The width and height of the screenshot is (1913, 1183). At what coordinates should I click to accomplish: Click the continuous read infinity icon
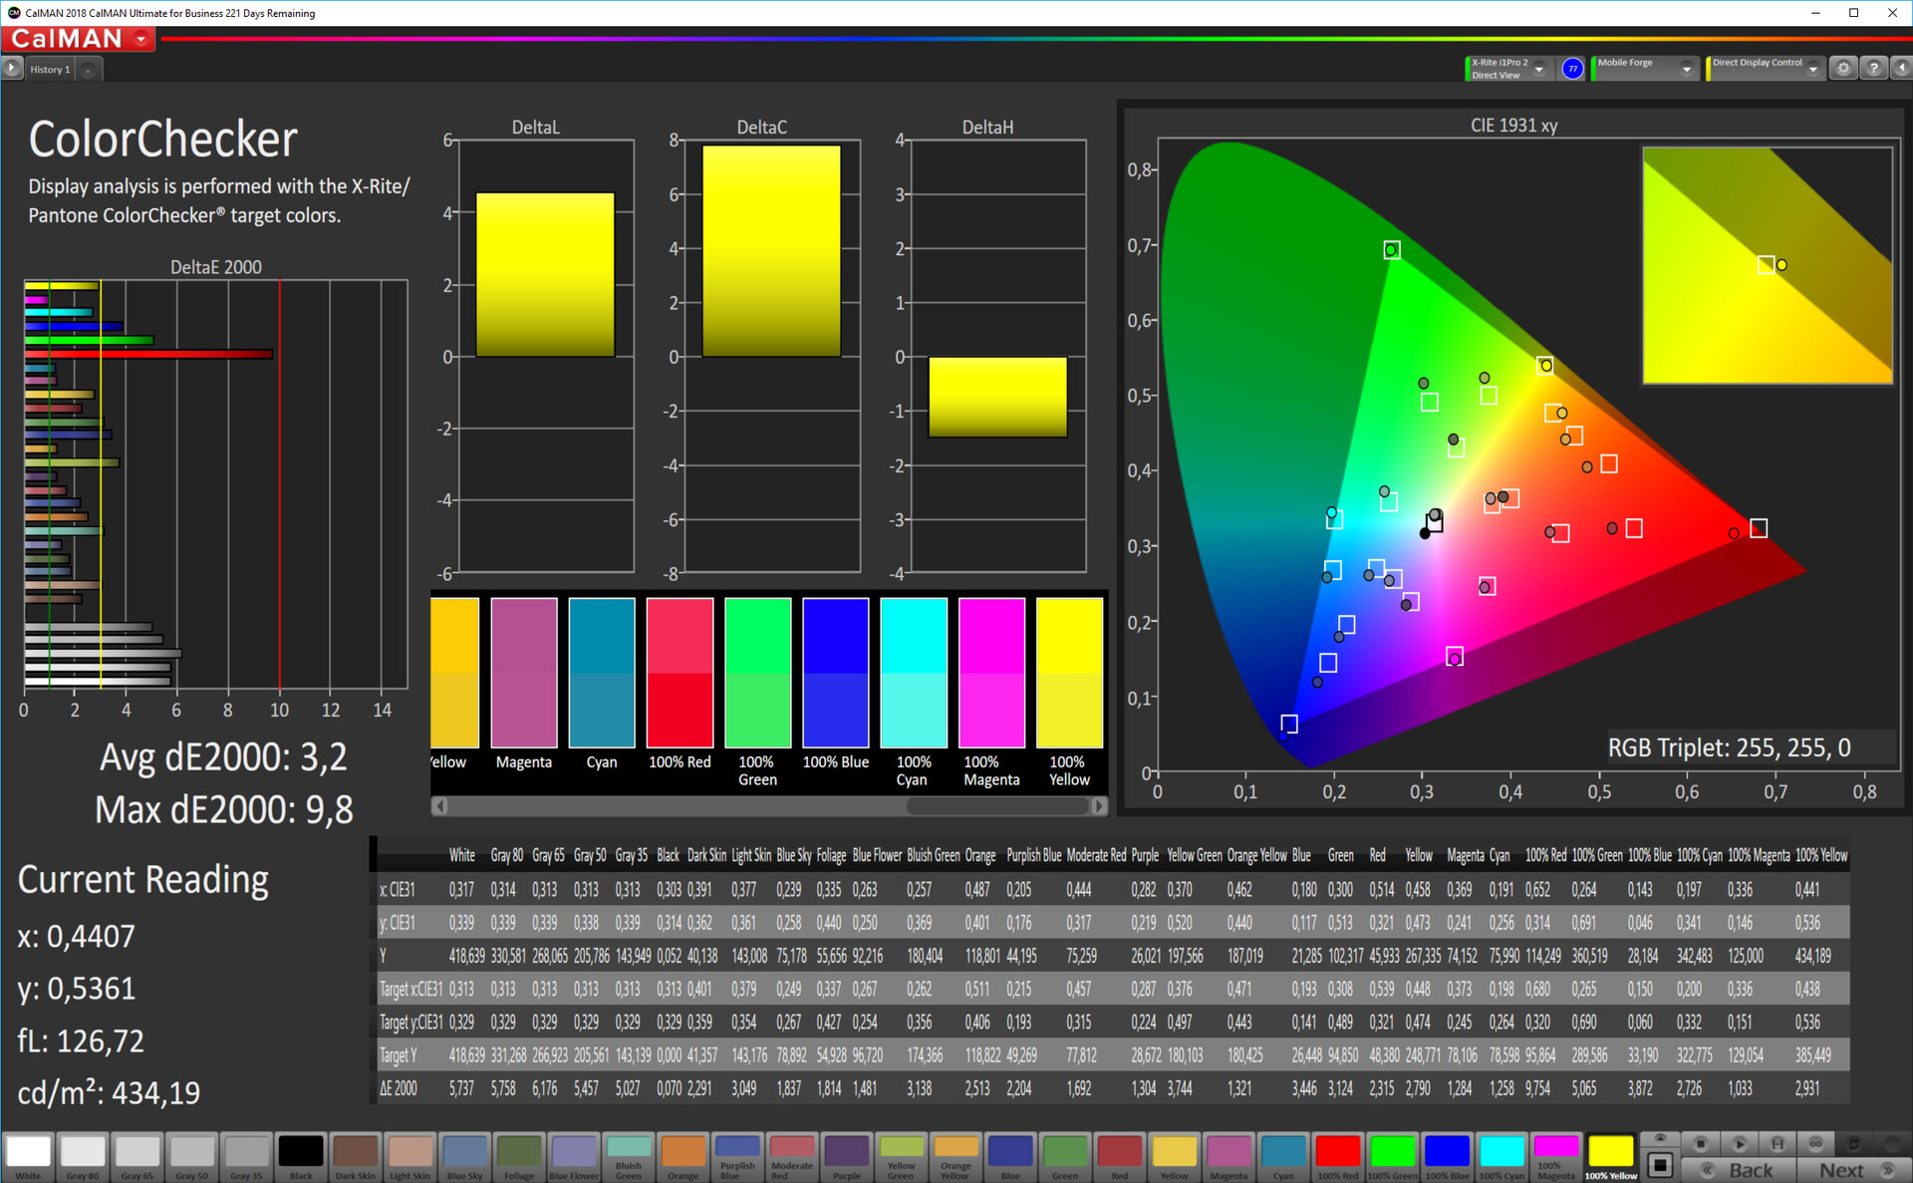(1815, 1144)
